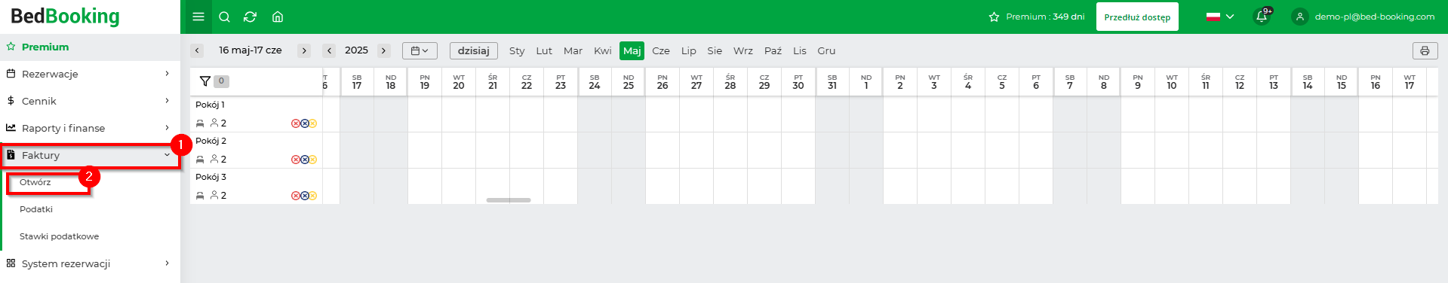
Task: Open the room filter funnel icon
Action: [204, 81]
